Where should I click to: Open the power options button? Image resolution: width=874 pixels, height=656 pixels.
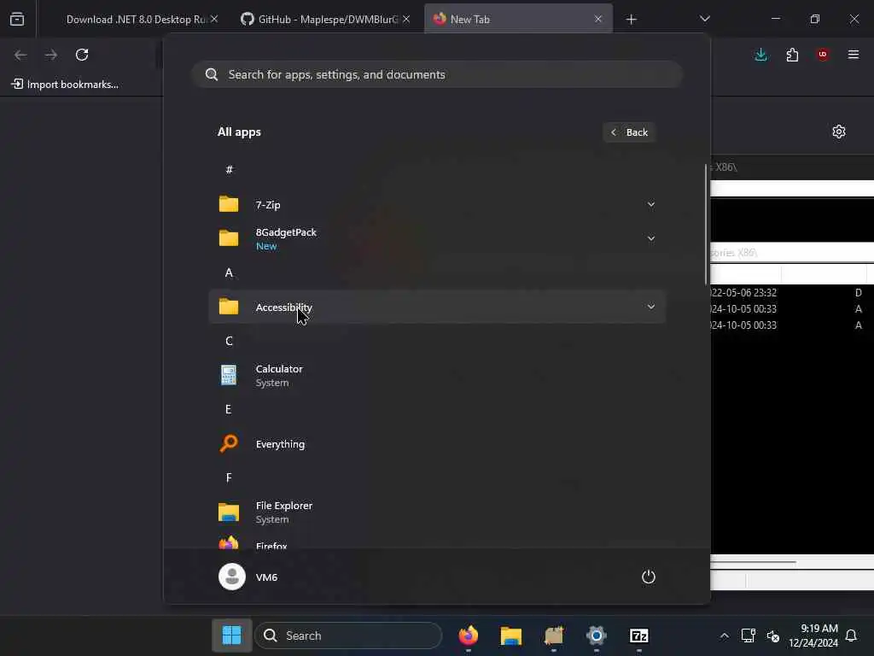click(649, 577)
